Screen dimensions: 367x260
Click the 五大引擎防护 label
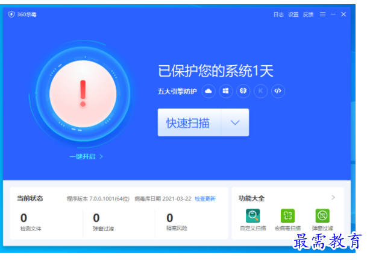[x=177, y=91]
